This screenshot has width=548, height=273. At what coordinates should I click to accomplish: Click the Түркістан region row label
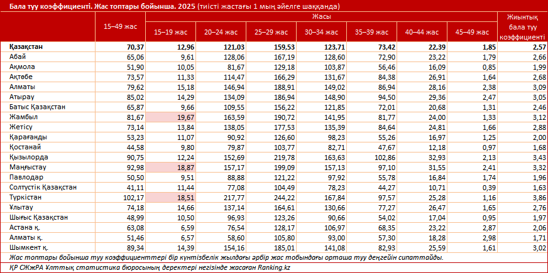[x=26, y=197]
